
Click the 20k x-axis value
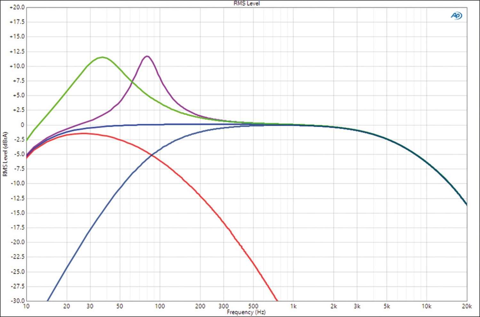click(467, 306)
